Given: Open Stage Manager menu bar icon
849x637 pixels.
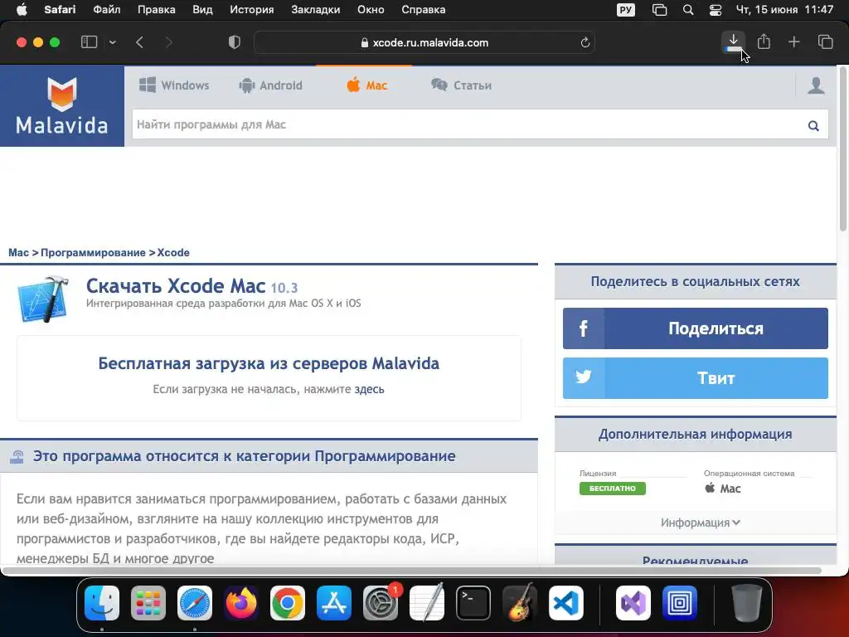Looking at the screenshot, I should (x=659, y=10).
